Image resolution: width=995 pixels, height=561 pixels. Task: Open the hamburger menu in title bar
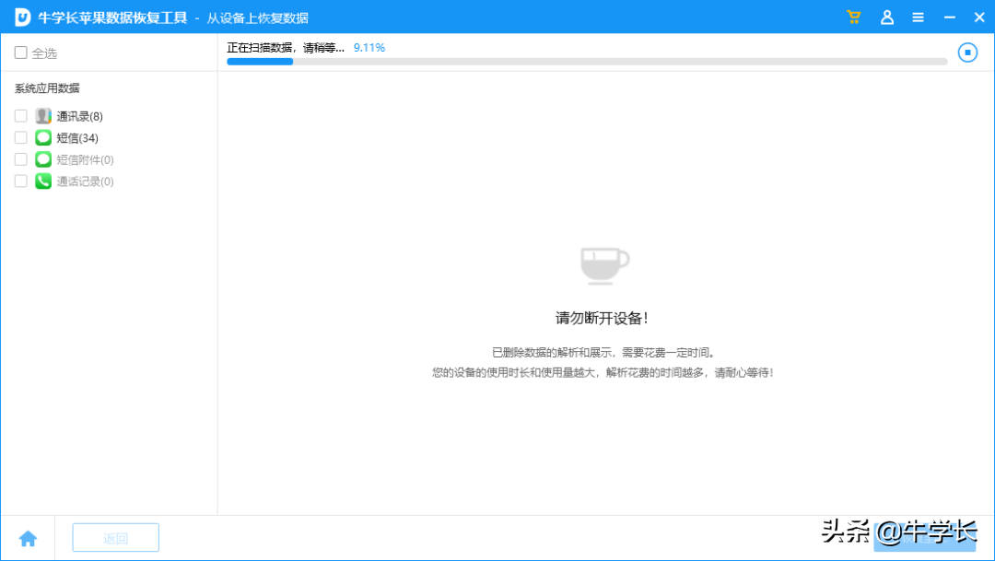[918, 17]
